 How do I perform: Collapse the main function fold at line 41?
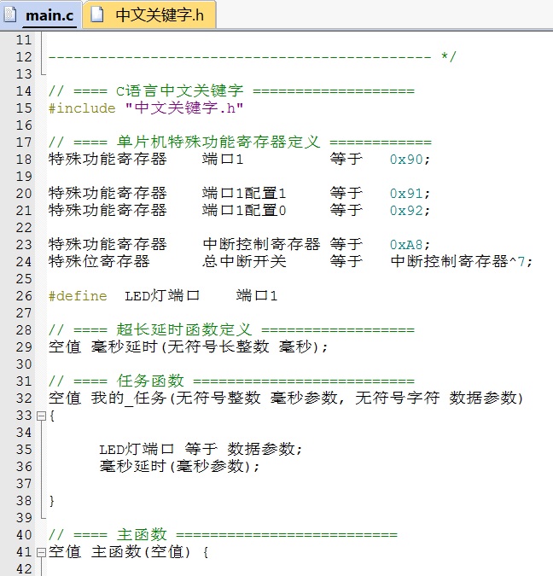(x=42, y=552)
